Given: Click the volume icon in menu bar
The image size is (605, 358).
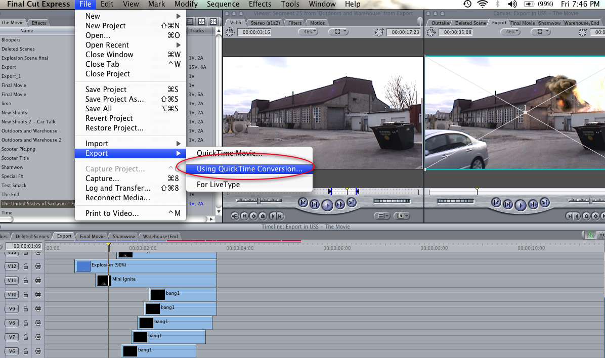Looking at the screenshot, I should (x=512, y=4).
